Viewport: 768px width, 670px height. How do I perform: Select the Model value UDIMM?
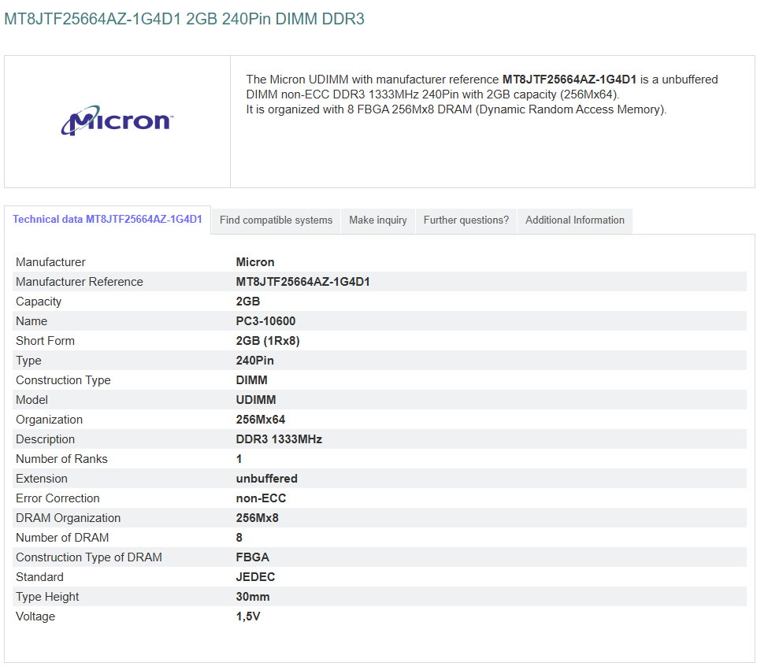pos(256,400)
